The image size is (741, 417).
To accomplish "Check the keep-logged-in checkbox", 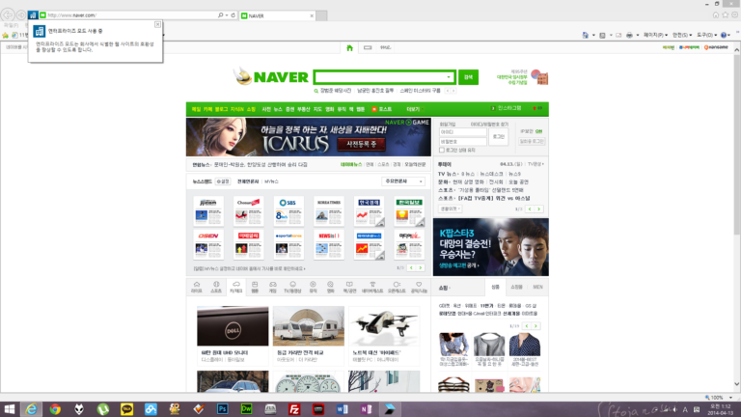I will (442, 150).
